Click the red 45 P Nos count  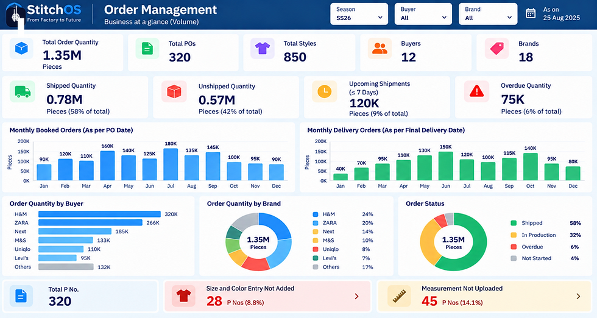pos(429,301)
